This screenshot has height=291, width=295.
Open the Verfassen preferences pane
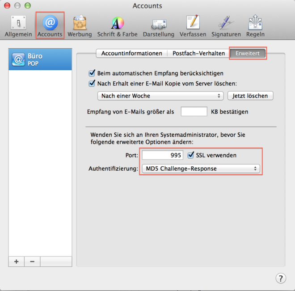tap(193, 26)
